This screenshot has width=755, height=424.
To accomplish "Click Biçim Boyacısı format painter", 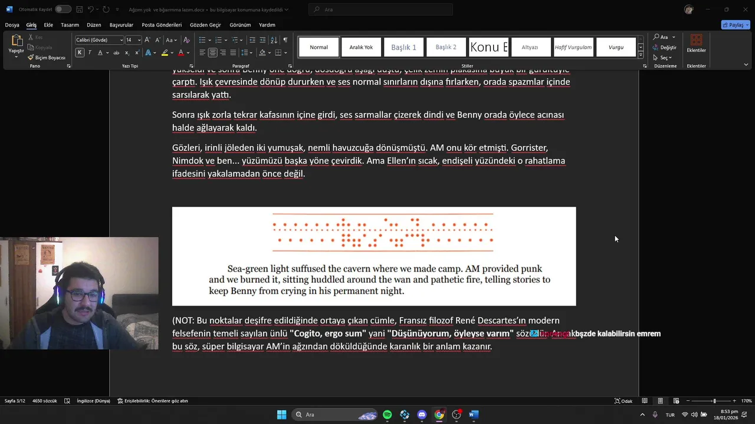I will click(x=46, y=58).
